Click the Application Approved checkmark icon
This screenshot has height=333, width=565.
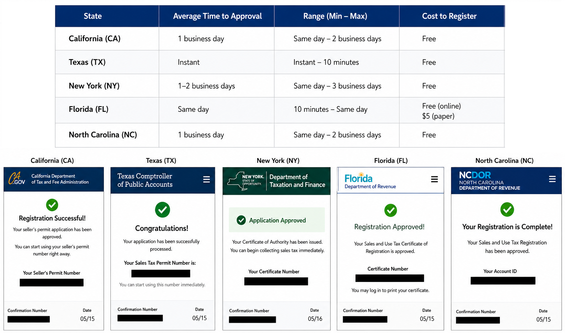(241, 220)
